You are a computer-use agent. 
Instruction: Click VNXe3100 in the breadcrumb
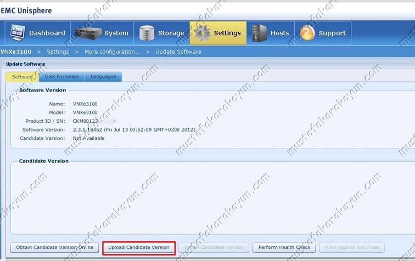[16, 52]
